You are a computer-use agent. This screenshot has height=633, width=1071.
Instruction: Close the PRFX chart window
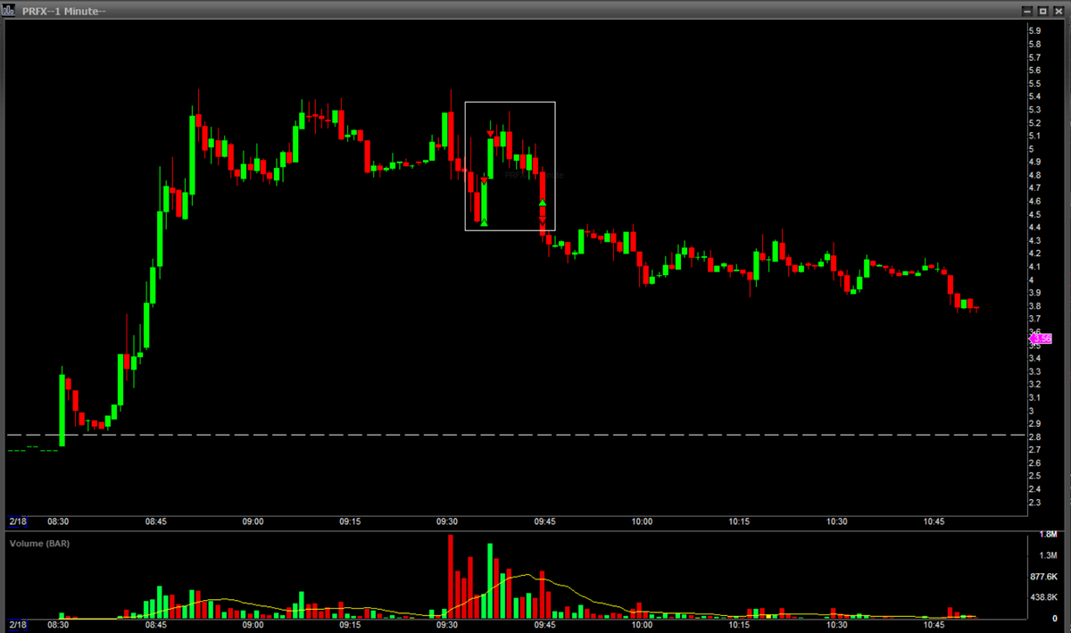click(1058, 10)
